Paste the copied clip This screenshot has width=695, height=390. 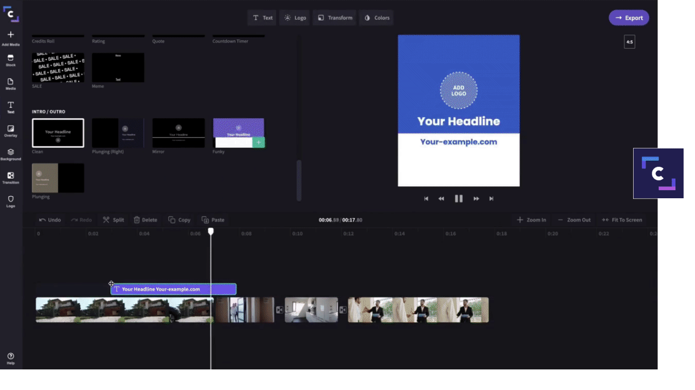click(213, 220)
